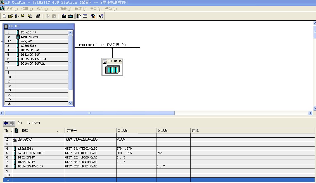Click the PROFIBUS(1) DP master system line
This screenshot has width=316, height=183.
(x=107, y=47)
